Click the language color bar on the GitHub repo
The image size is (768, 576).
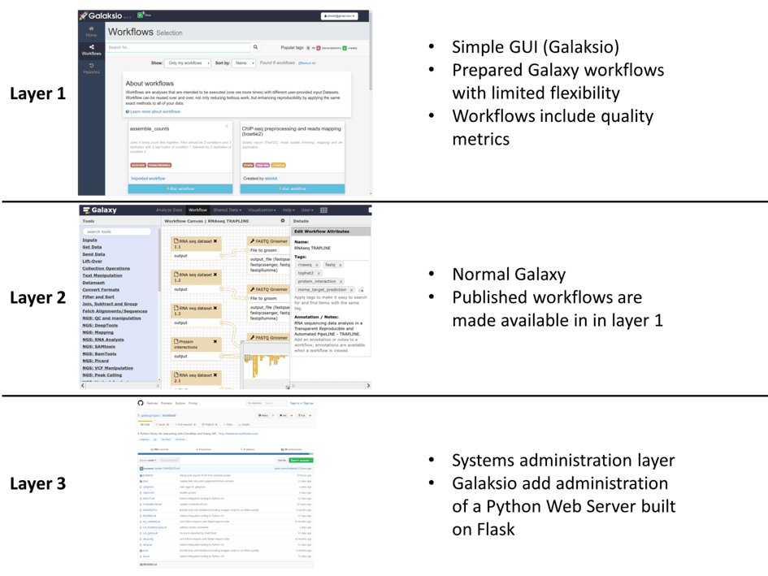pyautogui.click(x=224, y=453)
